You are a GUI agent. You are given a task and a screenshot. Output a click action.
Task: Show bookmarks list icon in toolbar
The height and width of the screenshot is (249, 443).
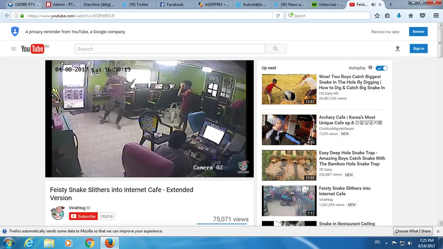pyautogui.click(x=388, y=16)
